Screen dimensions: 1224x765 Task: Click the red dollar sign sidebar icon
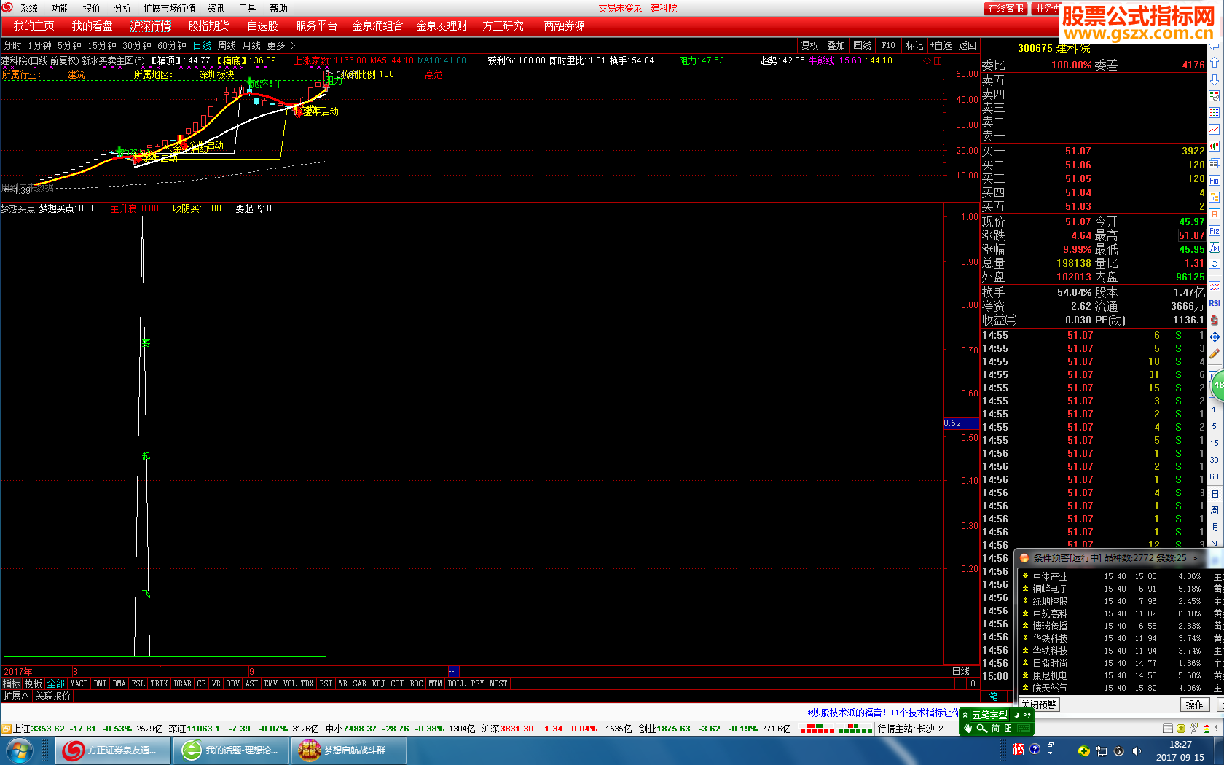point(1214,320)
